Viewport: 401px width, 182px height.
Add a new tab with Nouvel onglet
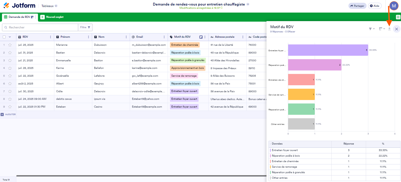click(52, 17)
